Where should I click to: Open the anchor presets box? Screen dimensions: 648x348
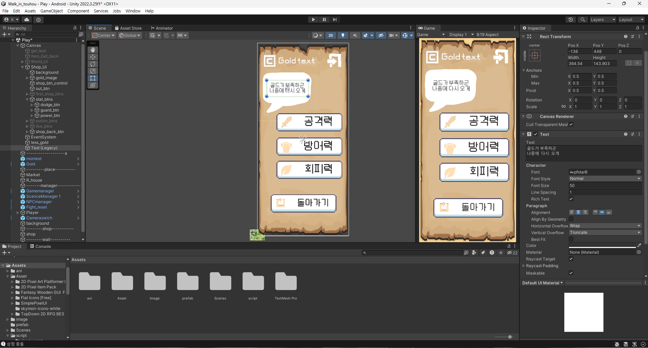point(535,55)
